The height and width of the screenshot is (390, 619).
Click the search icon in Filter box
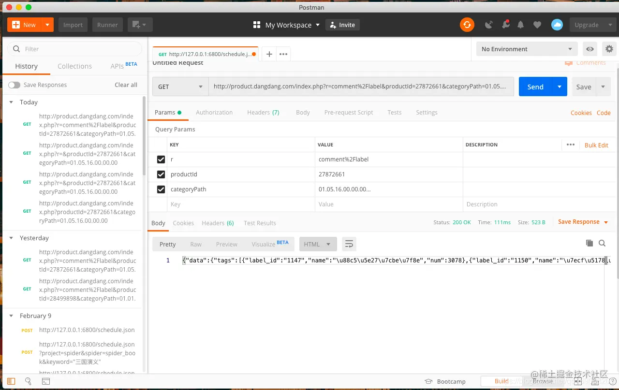point(16,49)
